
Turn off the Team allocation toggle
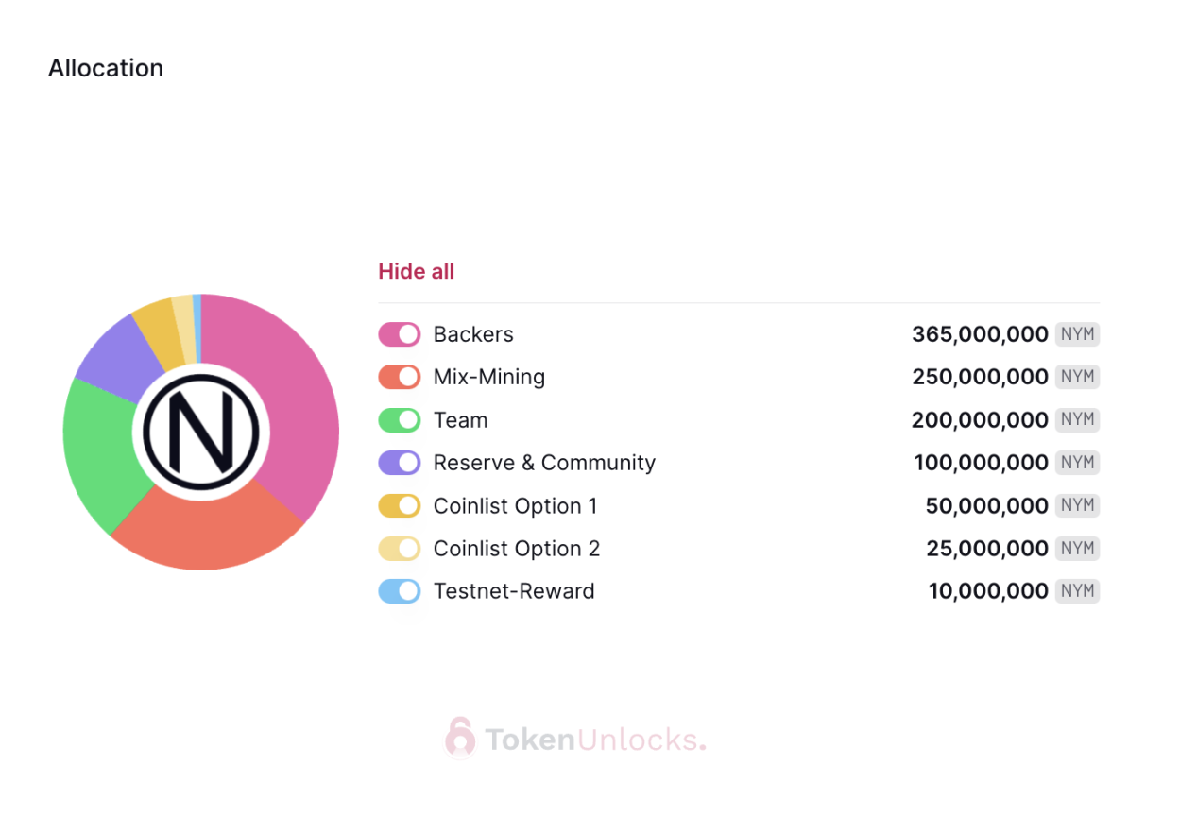pos(400,420)
